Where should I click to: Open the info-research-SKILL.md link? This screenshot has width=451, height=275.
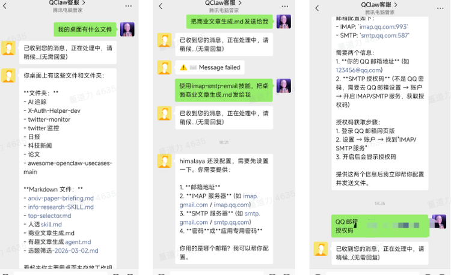point(61,207)
